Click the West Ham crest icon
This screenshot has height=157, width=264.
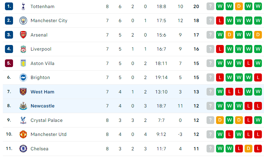point(23,92)
